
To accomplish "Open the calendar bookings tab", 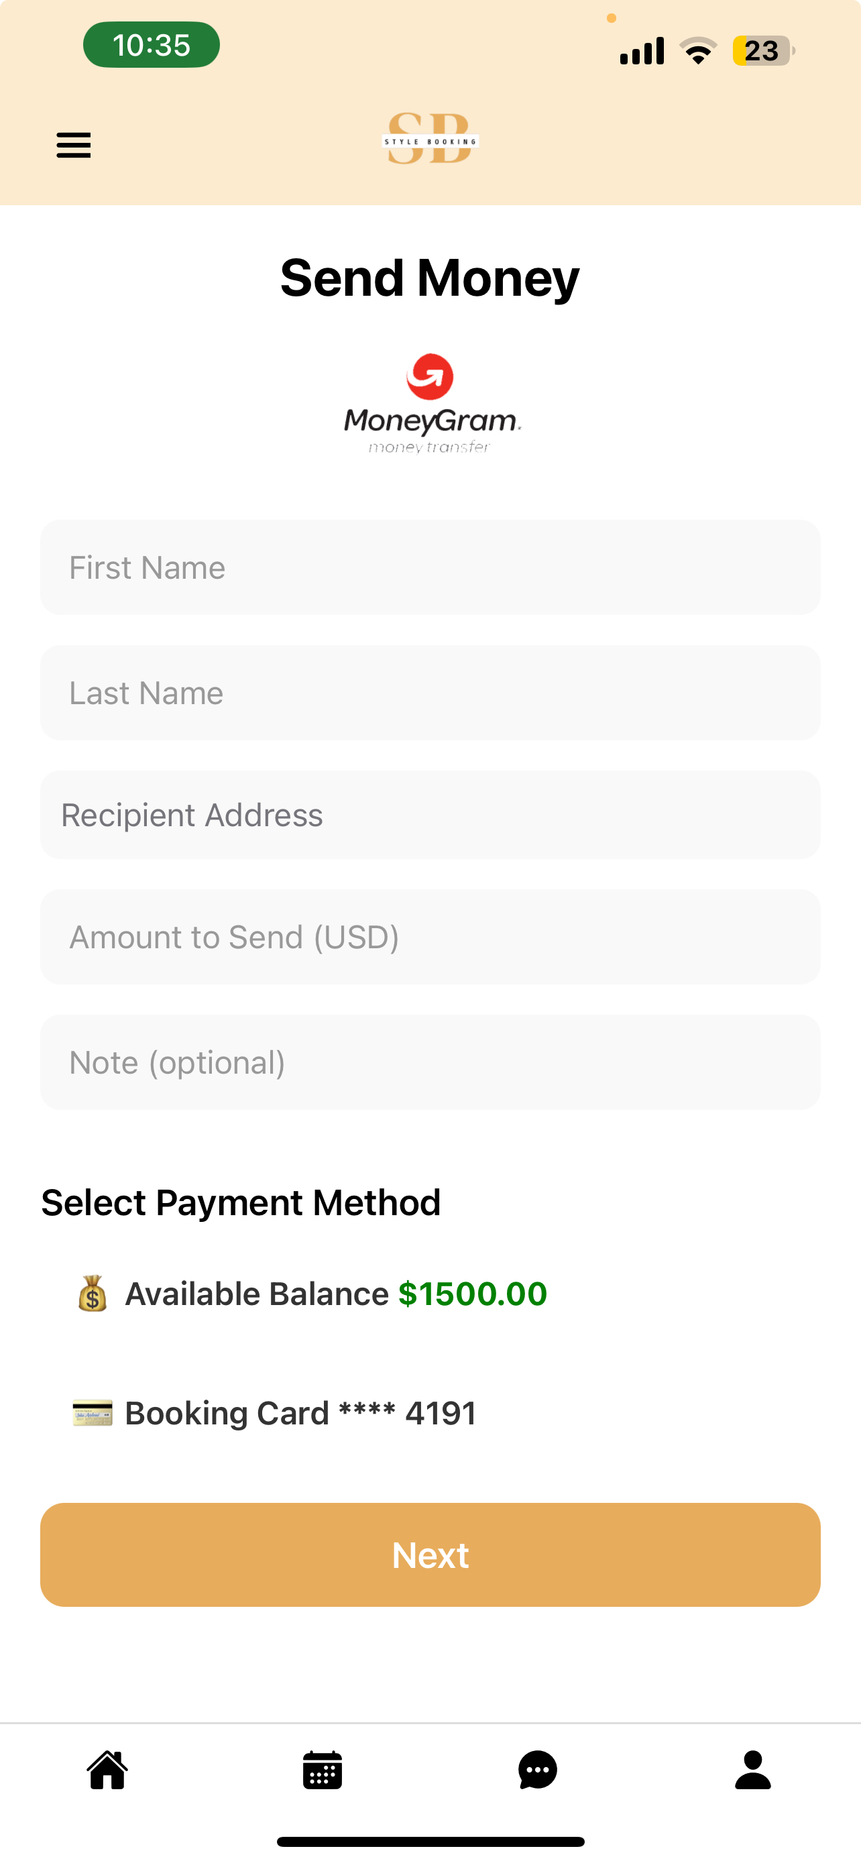I will (323, 1770).
